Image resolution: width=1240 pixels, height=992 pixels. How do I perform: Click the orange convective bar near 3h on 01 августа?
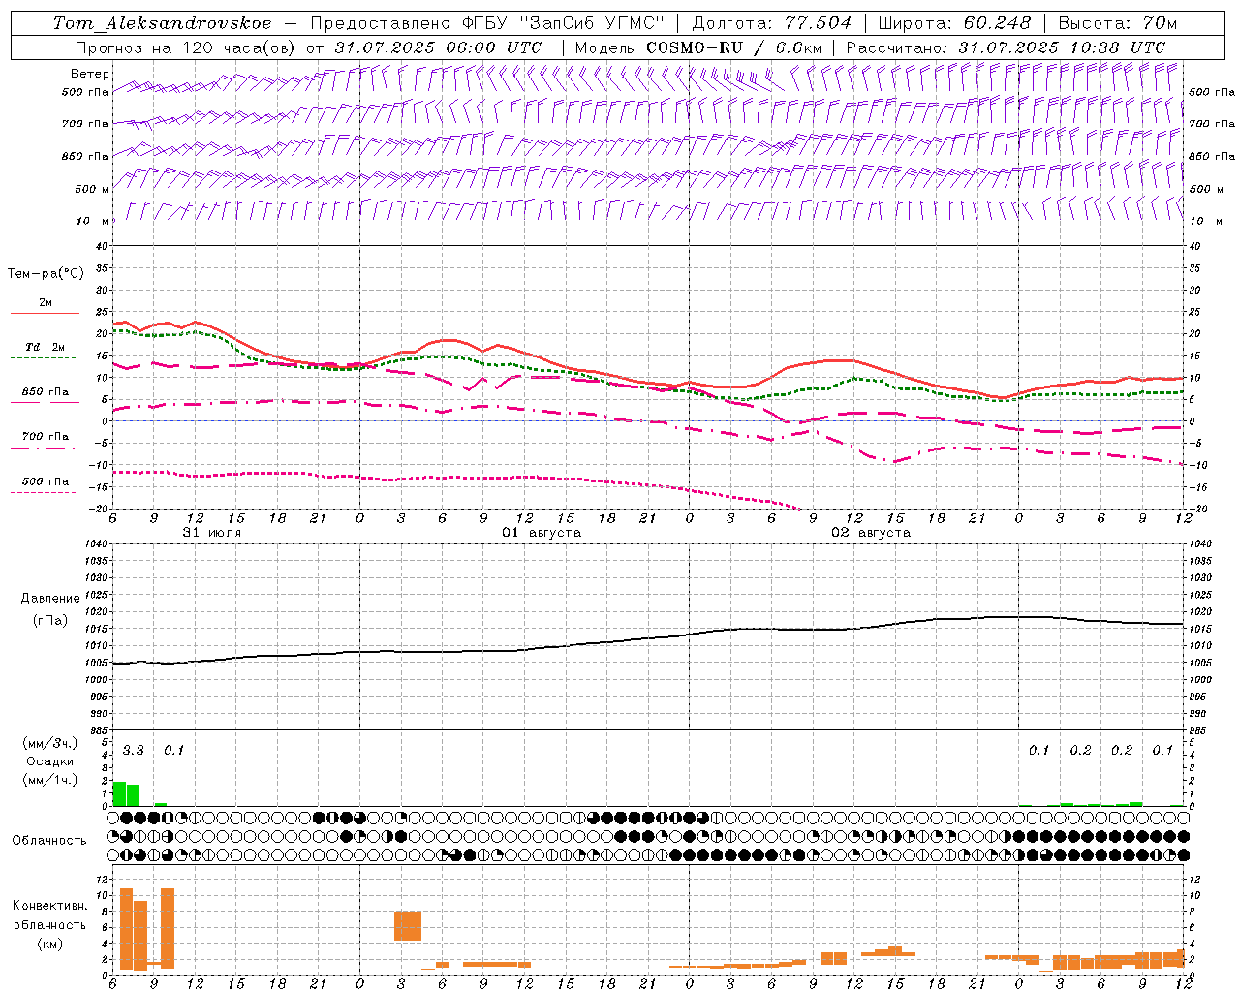click(x=408, y=926)
